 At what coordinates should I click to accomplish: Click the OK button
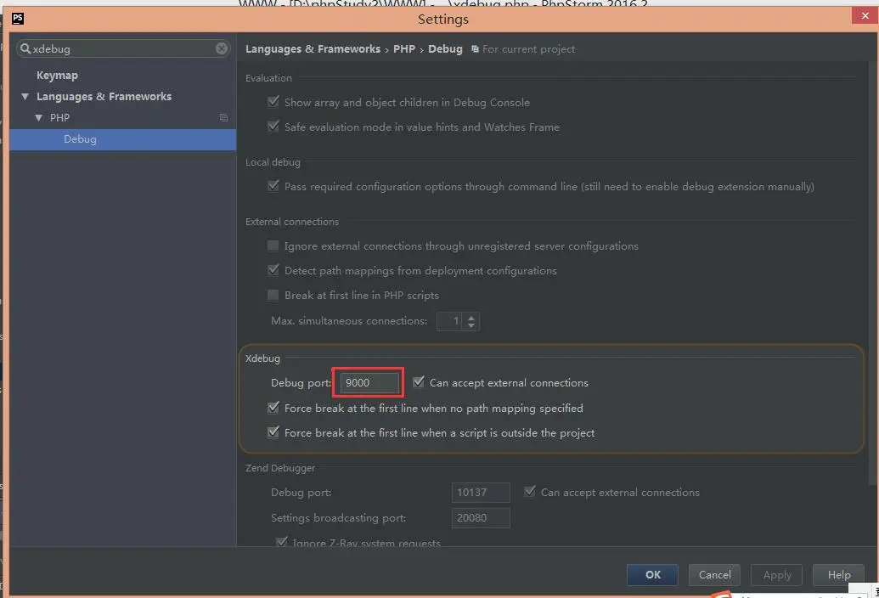[x=652, y=574]
